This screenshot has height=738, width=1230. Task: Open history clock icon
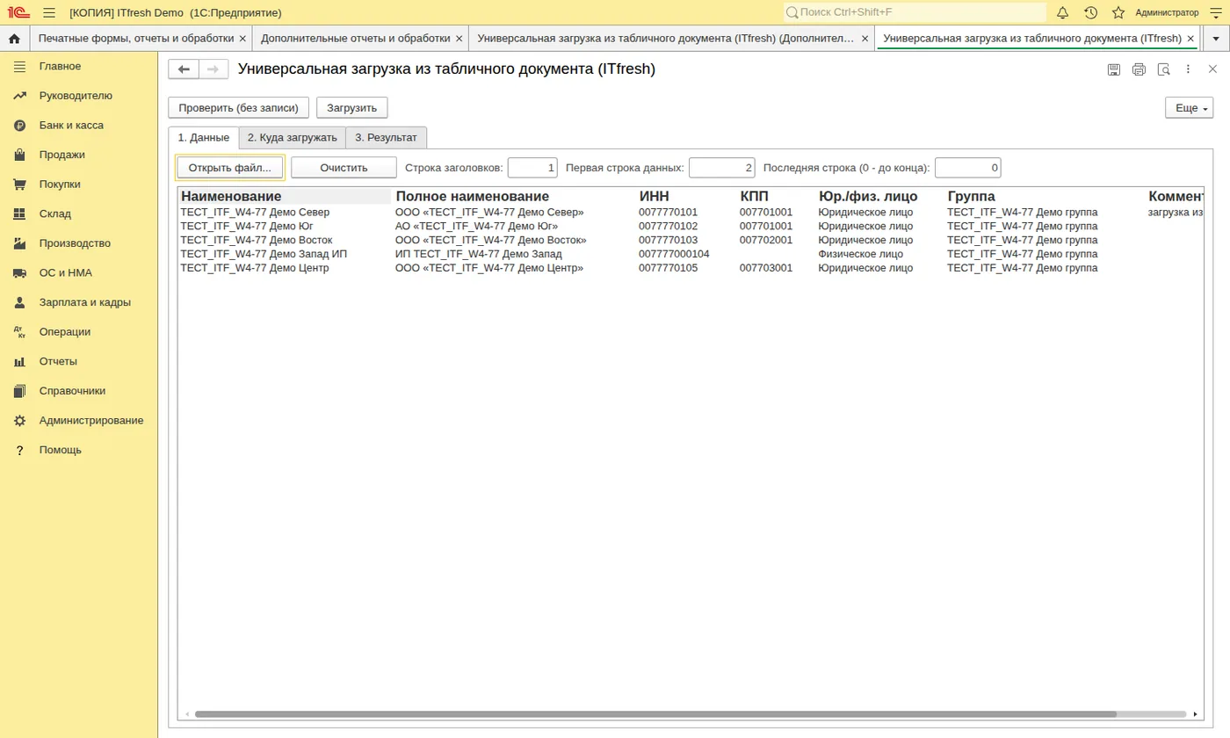(1090, 12)
